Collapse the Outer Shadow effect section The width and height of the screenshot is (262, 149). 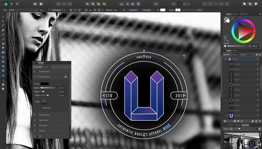tap(35, 77)
